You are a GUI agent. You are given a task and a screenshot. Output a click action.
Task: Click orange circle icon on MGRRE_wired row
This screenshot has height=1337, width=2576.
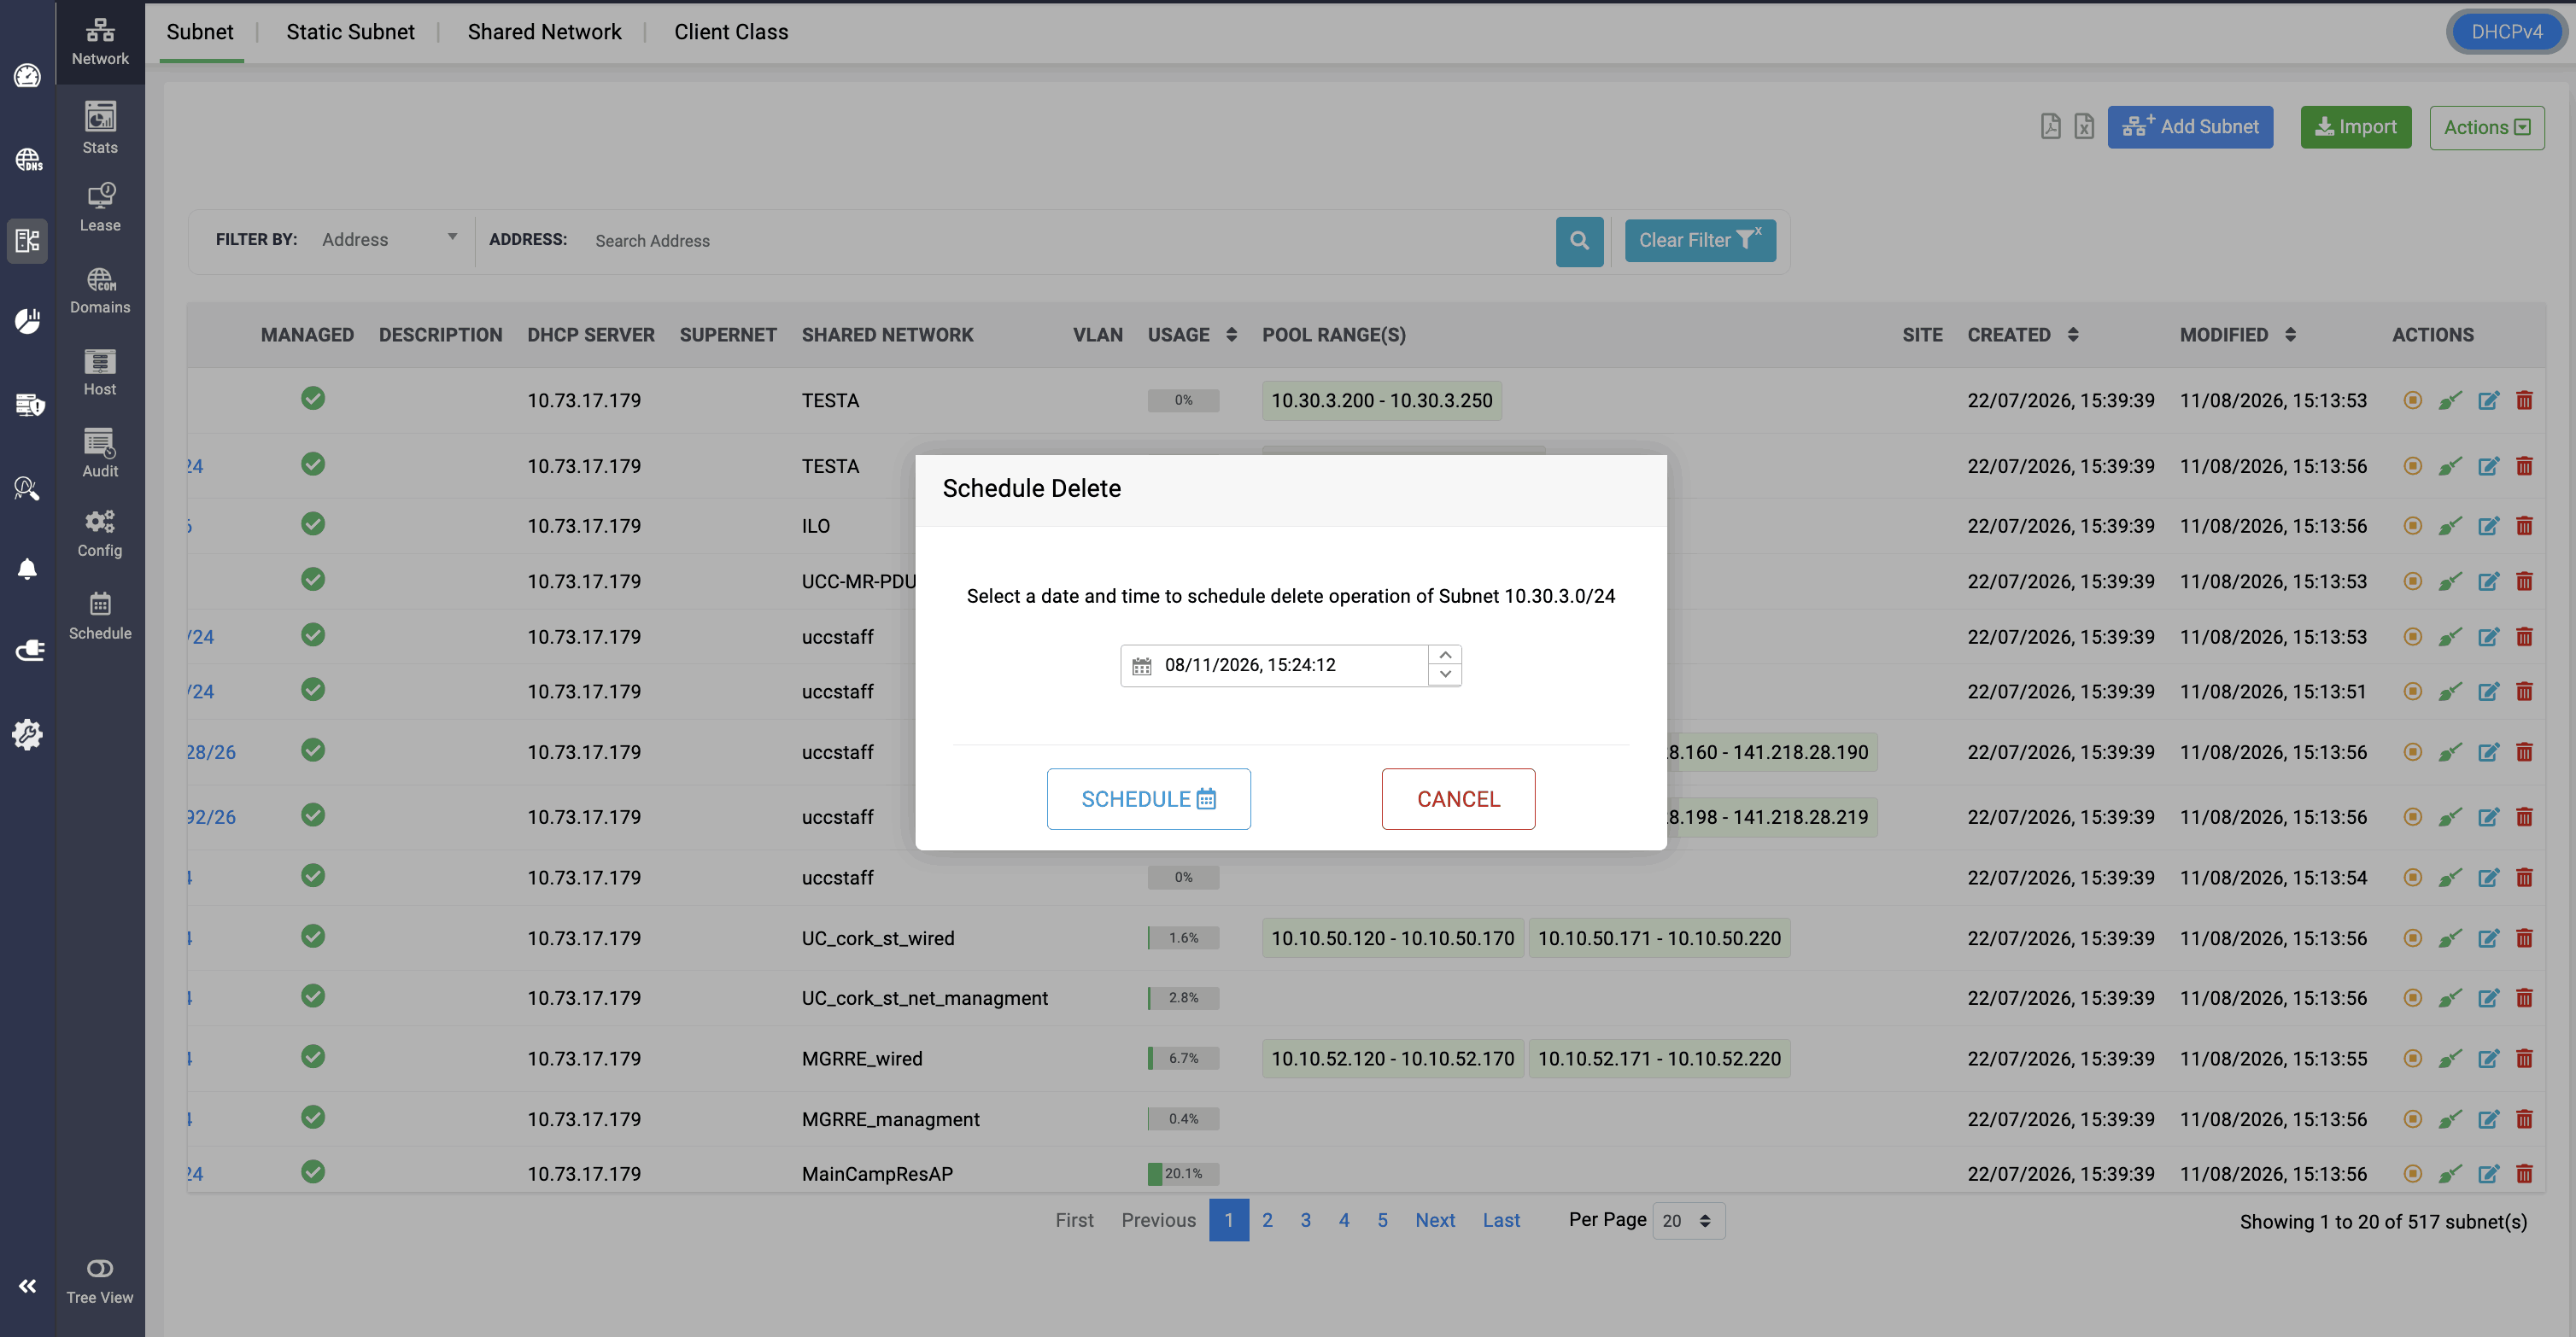[x=2412, y=1058]
